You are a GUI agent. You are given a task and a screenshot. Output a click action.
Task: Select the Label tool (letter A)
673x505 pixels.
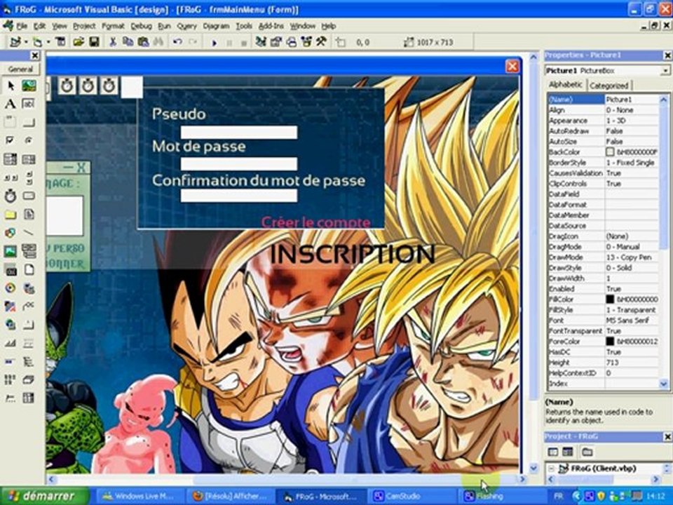pyautogui.click(x=11, y=104)
